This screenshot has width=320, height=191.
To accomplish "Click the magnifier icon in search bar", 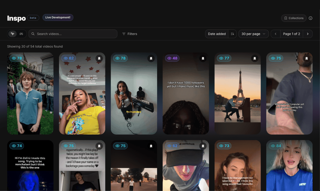I will pos(33,34).
